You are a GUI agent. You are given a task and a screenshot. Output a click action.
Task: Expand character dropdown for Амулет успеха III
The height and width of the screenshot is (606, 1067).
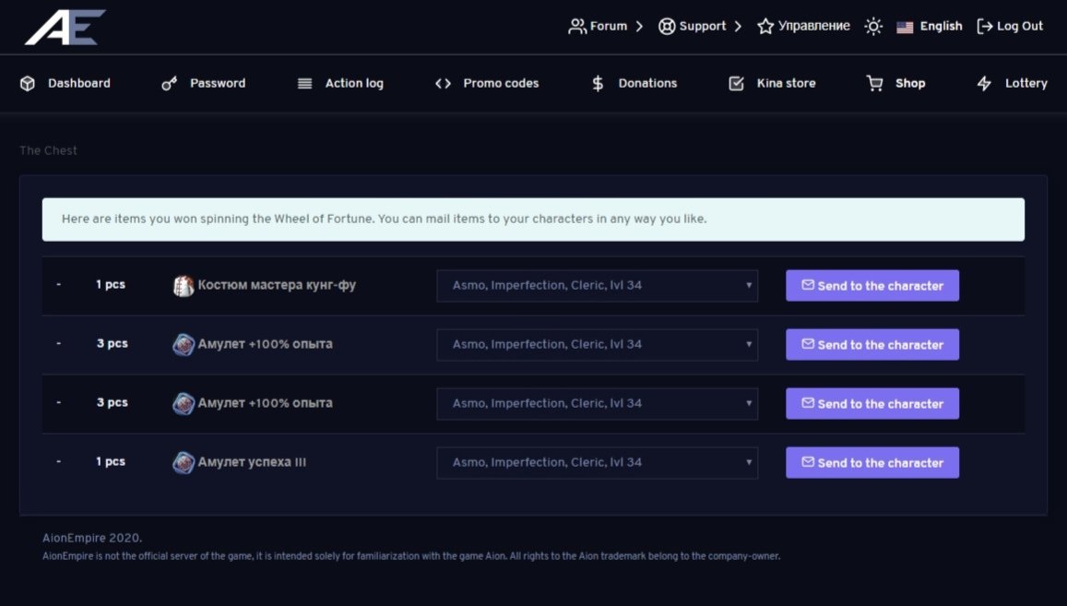click(597, 463)
